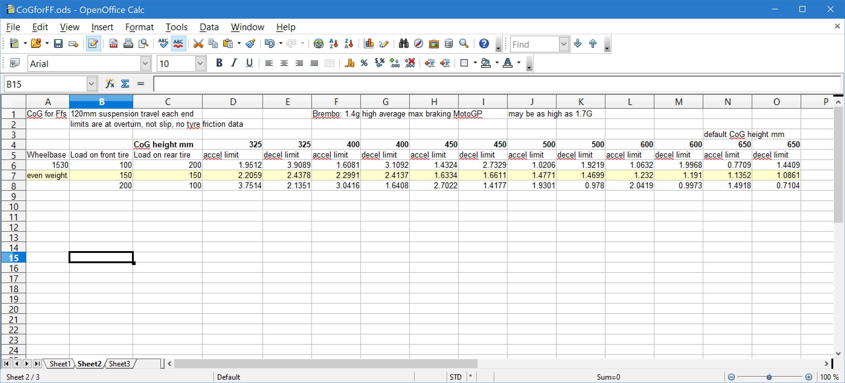Open Page Preview

(143, 44)
